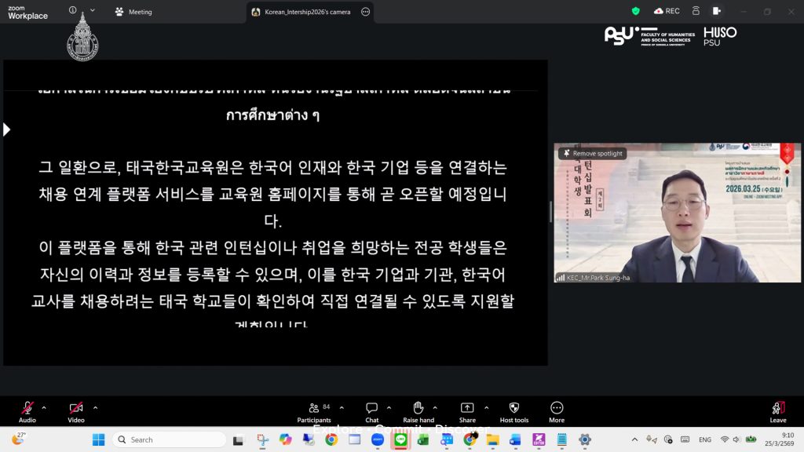Screen dimensions: 804x452
Task: Click the Share screen icon
Action: [x=467, y=409]
